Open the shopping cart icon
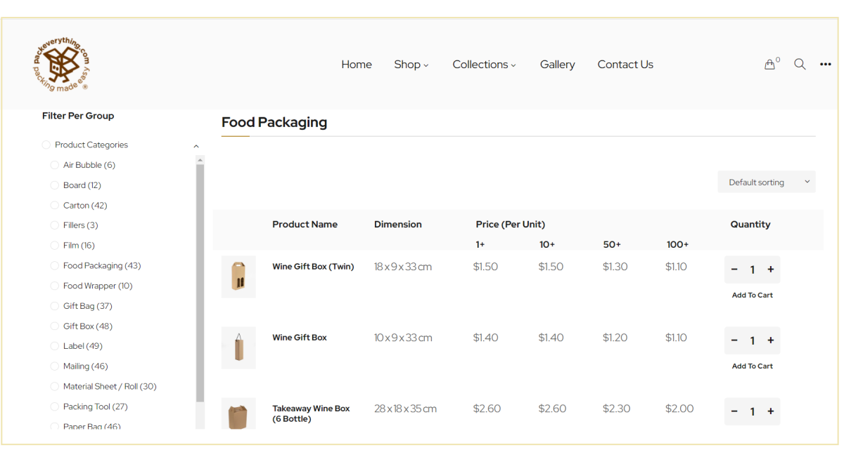The image size is (844, 471). click(x=770, y=65)
